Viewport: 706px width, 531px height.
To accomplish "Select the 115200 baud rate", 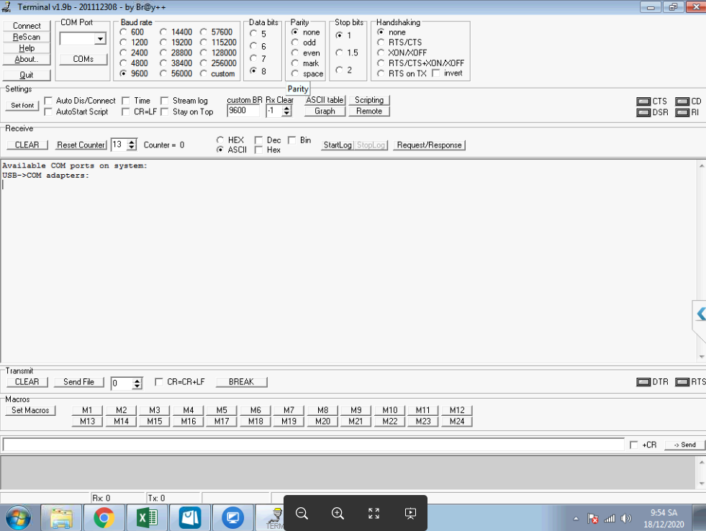I will (x=204, y=42).
